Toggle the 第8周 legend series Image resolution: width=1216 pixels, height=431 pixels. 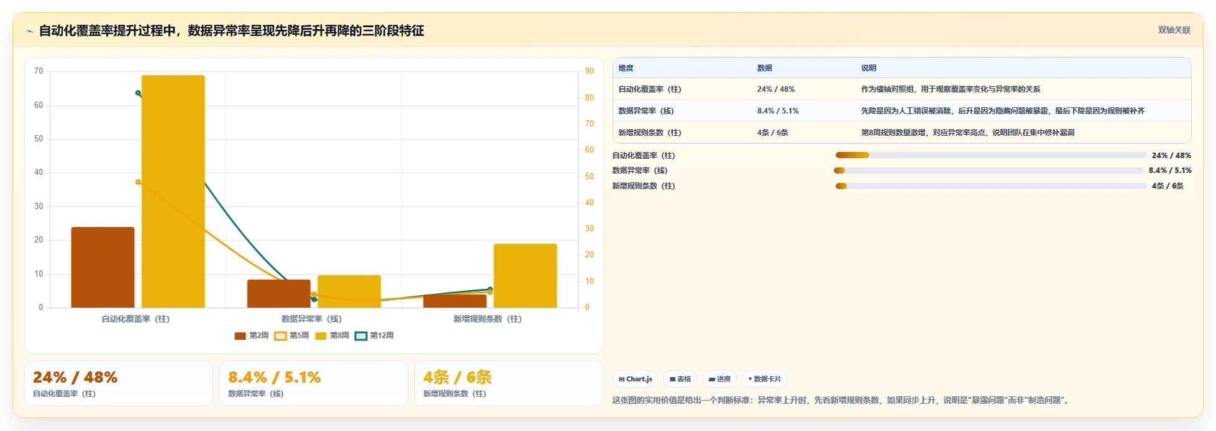point(332,335)
